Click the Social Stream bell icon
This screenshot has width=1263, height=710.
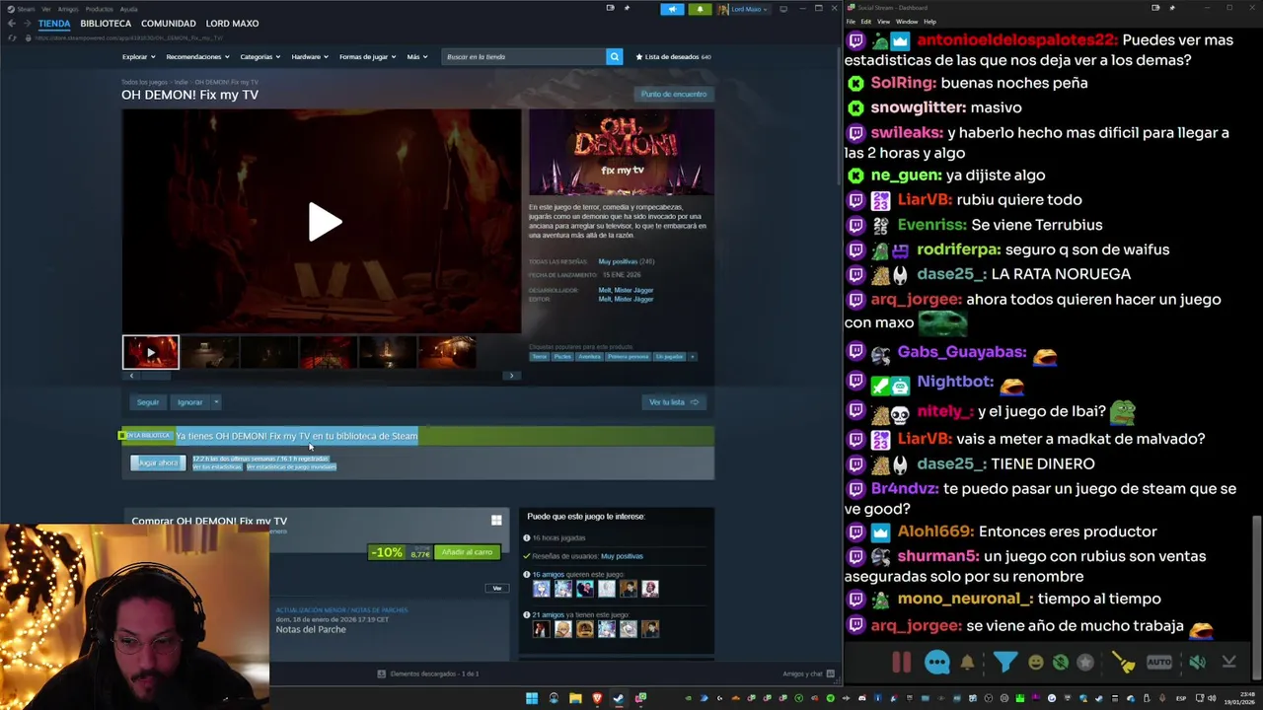(968, 663)
